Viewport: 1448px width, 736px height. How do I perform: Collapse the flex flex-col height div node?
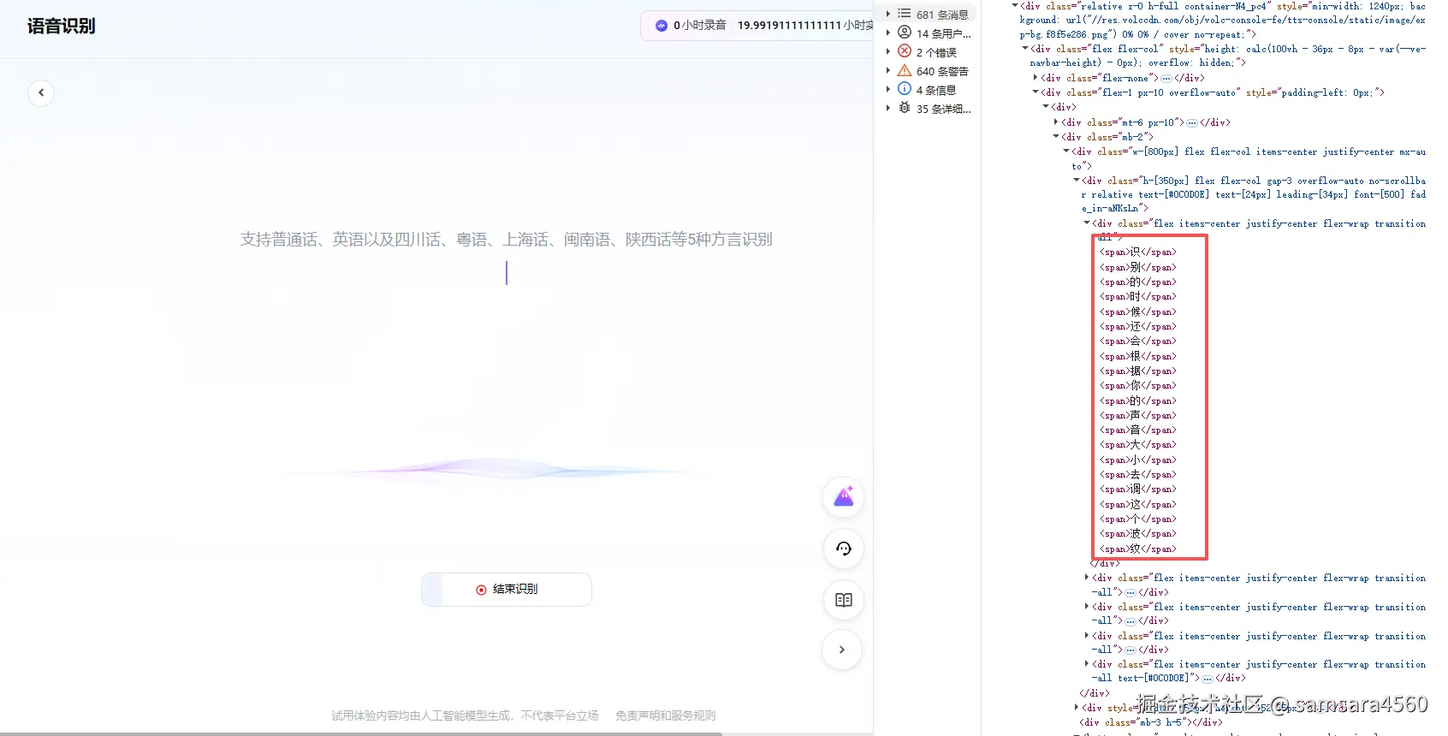[x=1025, y=49]
